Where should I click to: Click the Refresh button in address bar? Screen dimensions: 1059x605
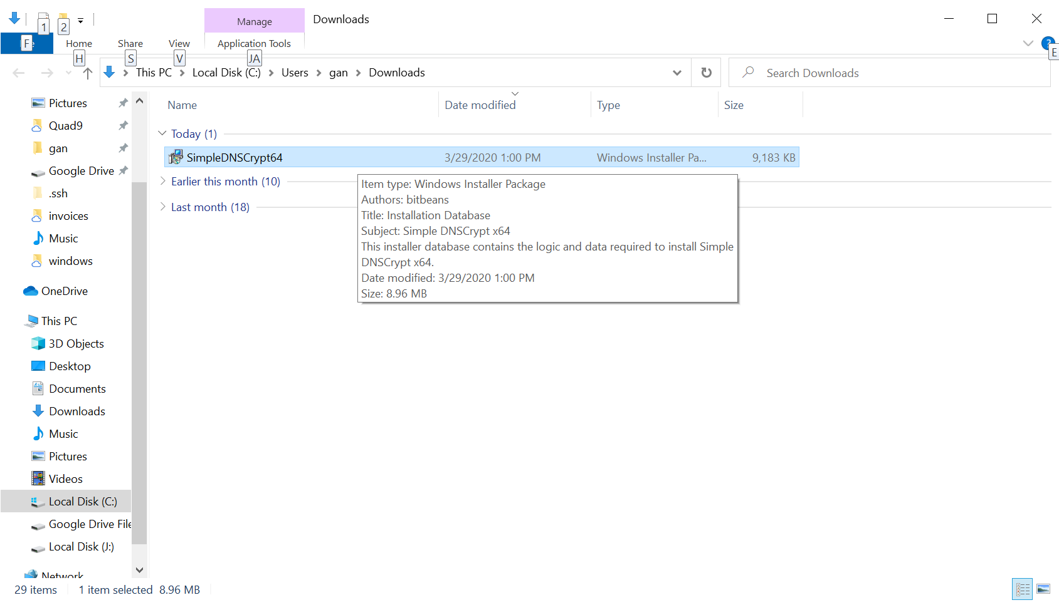[706, 73]
